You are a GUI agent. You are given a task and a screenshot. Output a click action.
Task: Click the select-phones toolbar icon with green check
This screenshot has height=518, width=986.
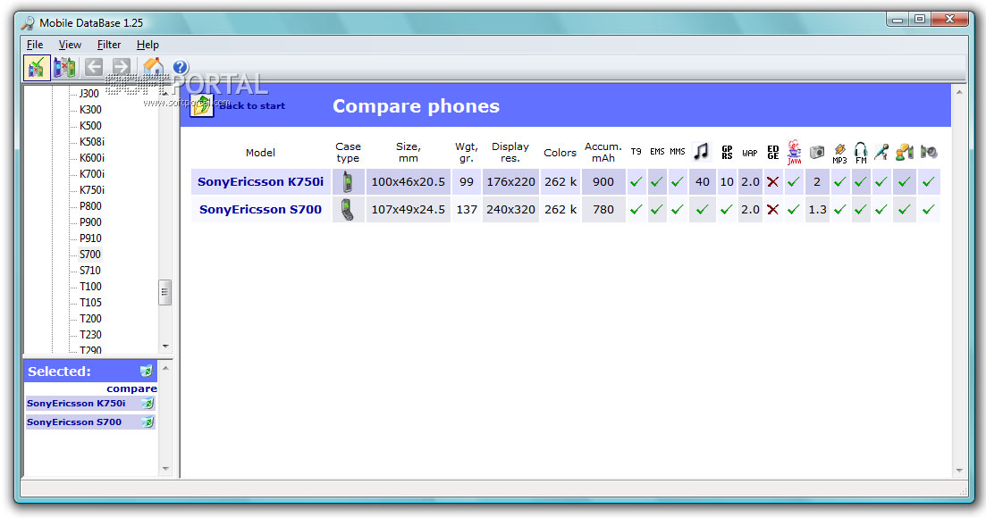pyautogui.click(x=37, y=67)
